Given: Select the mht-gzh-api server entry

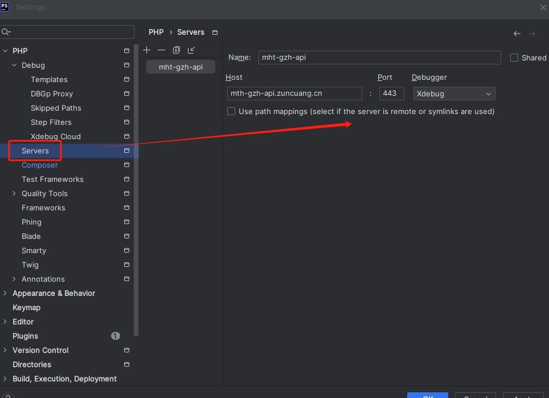Looking at the screenshot, I should pos(181,67).
